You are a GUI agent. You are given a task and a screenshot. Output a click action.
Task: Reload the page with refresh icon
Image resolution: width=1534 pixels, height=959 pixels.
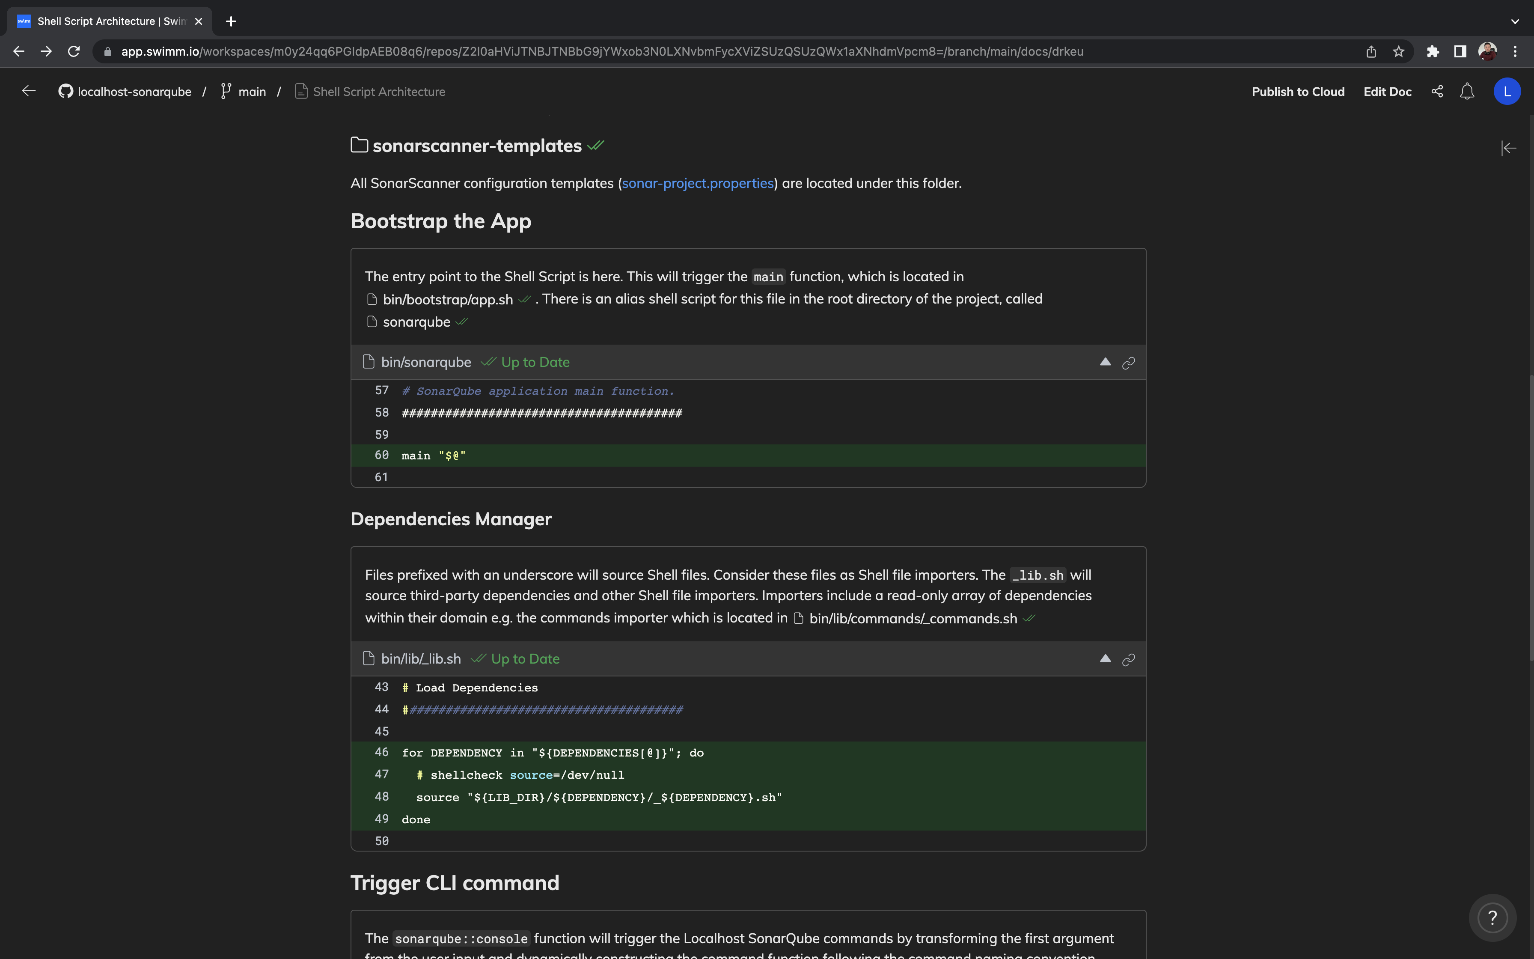tap(74, 51)
